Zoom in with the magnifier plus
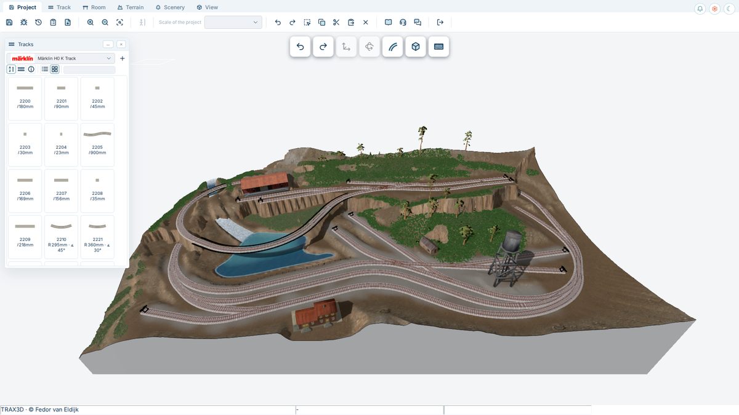The image size is (739, 415). pos(91,22)
